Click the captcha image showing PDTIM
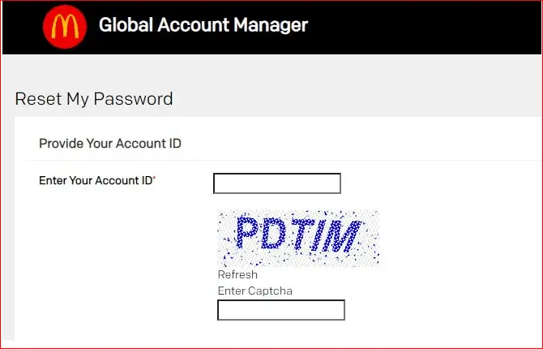Image resolution: width=543 pixels, height=349 pixels. [x=298, y=238]
